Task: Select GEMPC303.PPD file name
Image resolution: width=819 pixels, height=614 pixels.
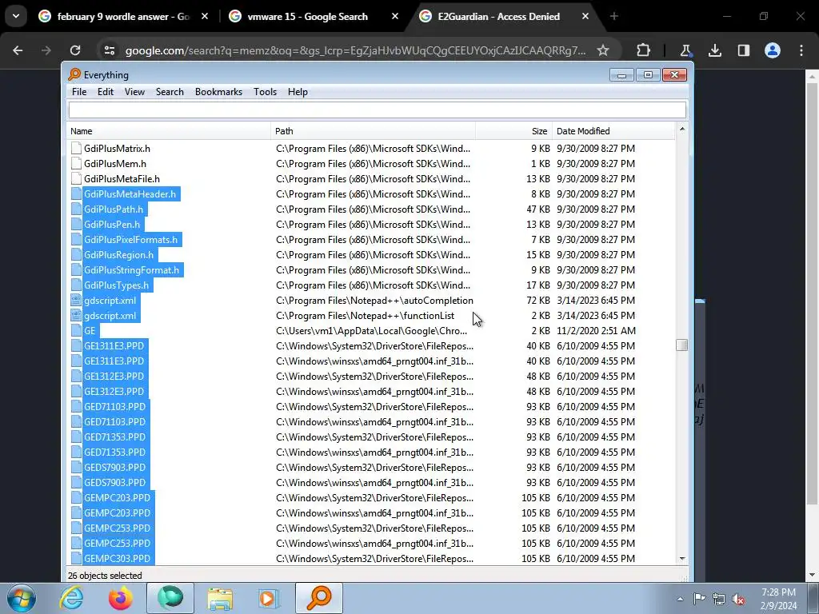Action: (117, 558)
